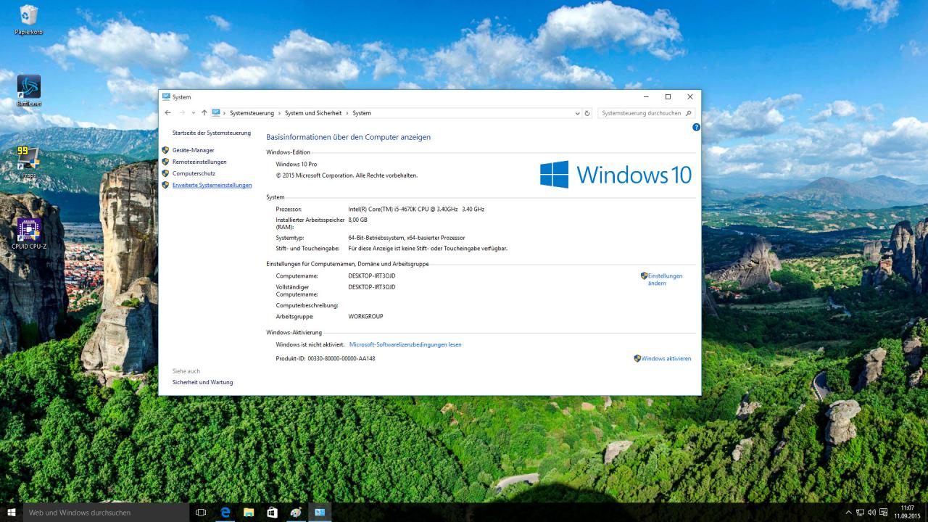Refresh the System window
This screenshot has width=928, height=522.
click(x=587, y=113)
